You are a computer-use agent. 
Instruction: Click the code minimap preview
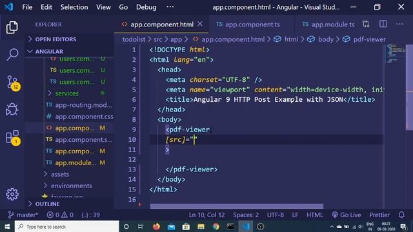coord(395,54)
